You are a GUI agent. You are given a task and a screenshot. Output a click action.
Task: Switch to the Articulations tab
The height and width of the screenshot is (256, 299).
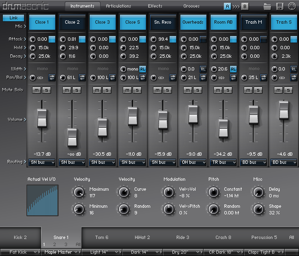119,6
